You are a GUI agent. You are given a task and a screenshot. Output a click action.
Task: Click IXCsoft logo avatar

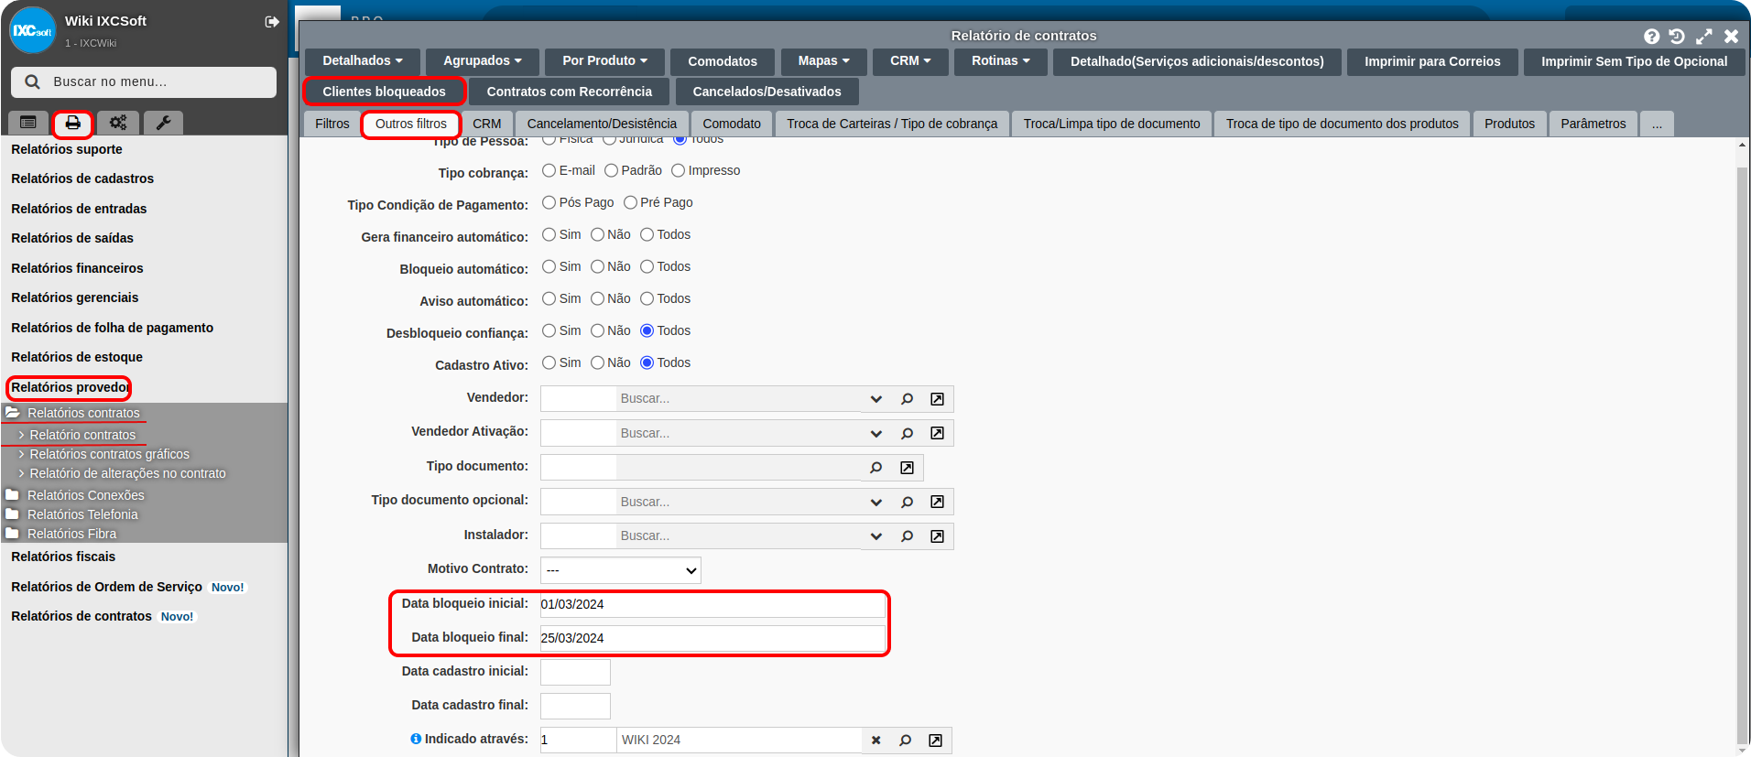coord(33,30)
